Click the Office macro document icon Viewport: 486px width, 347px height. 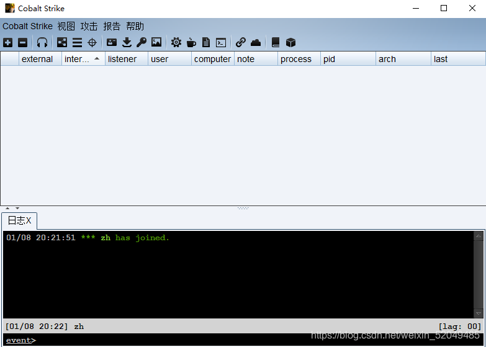coord(206,42)
